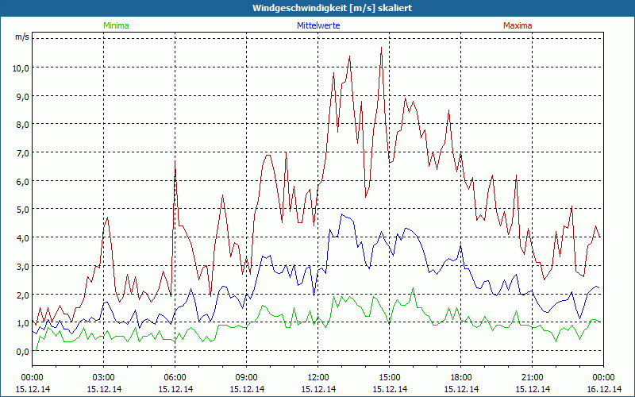635x397 pixels.
Task: Click the 03:00 time axis label
Action: pos(104,378)
